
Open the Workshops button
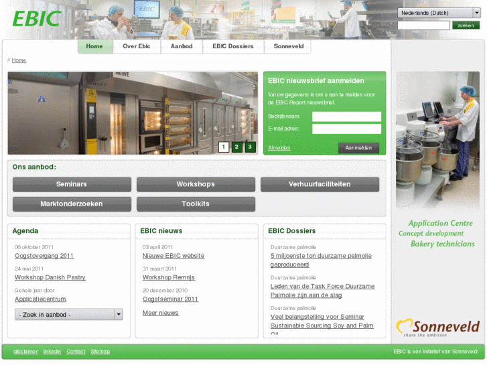pos(196,184)
